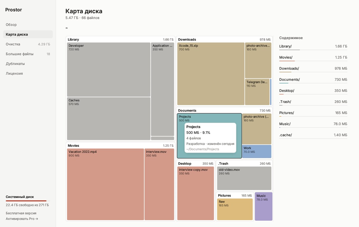Click Caches tile in Library
This screenshot has width=359, height=227.
(x=108, y=119)
